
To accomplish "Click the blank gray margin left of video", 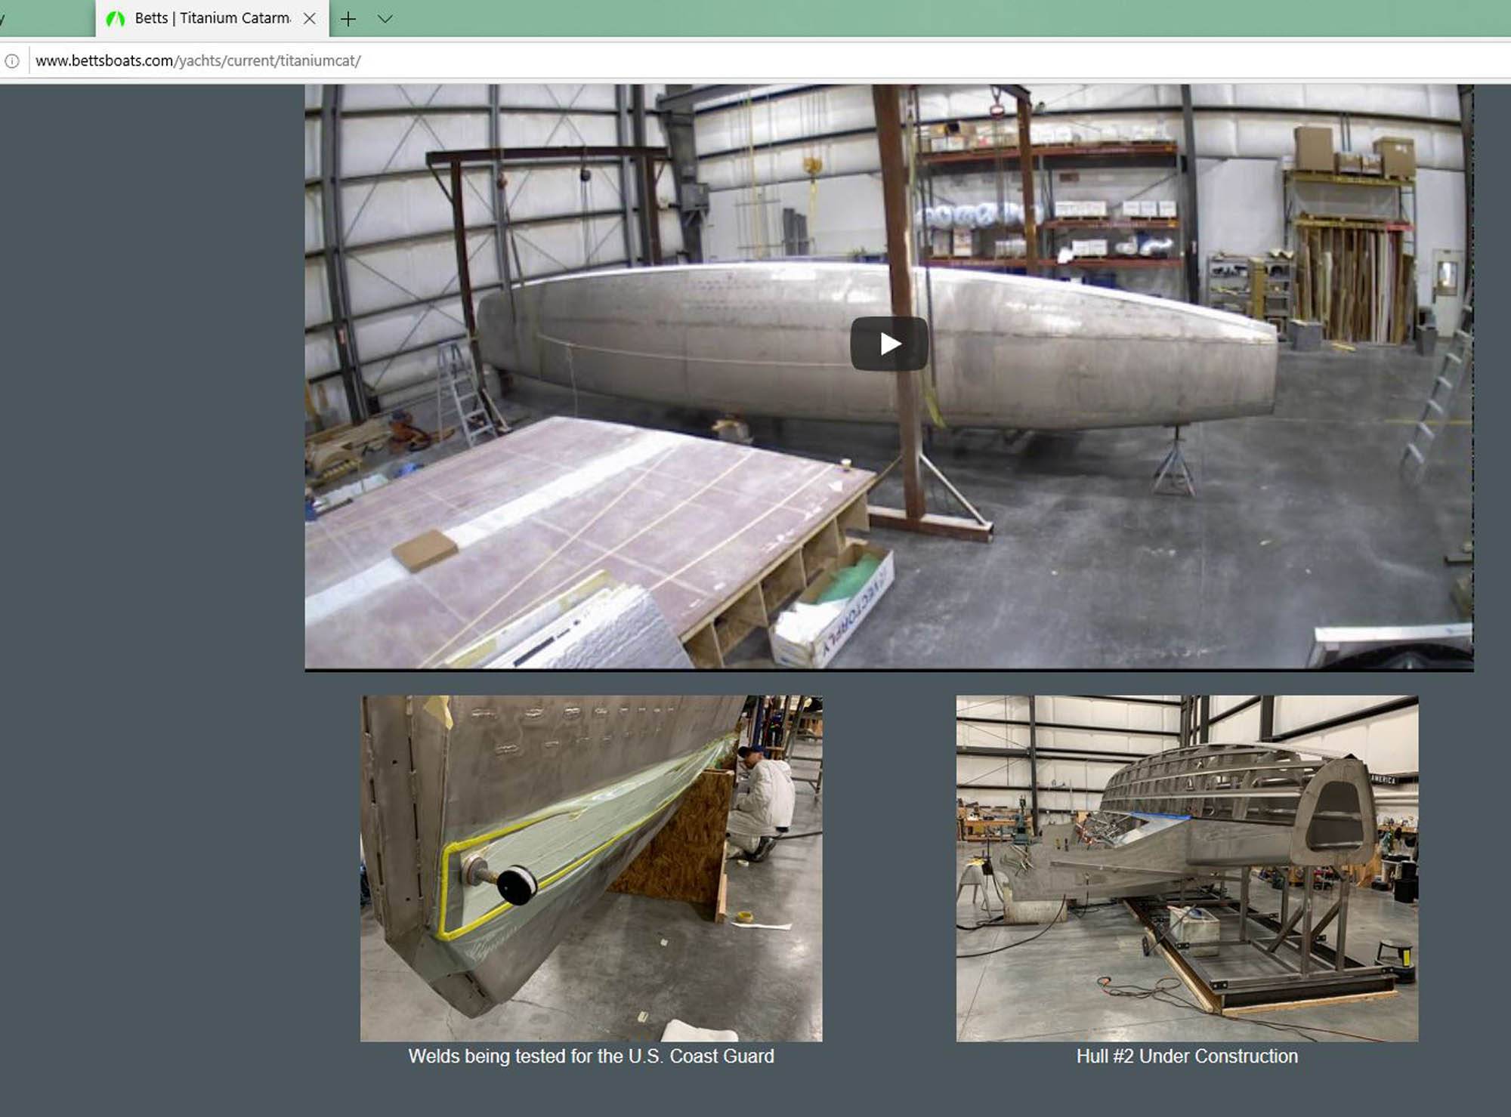I will [x=151, y=378].
